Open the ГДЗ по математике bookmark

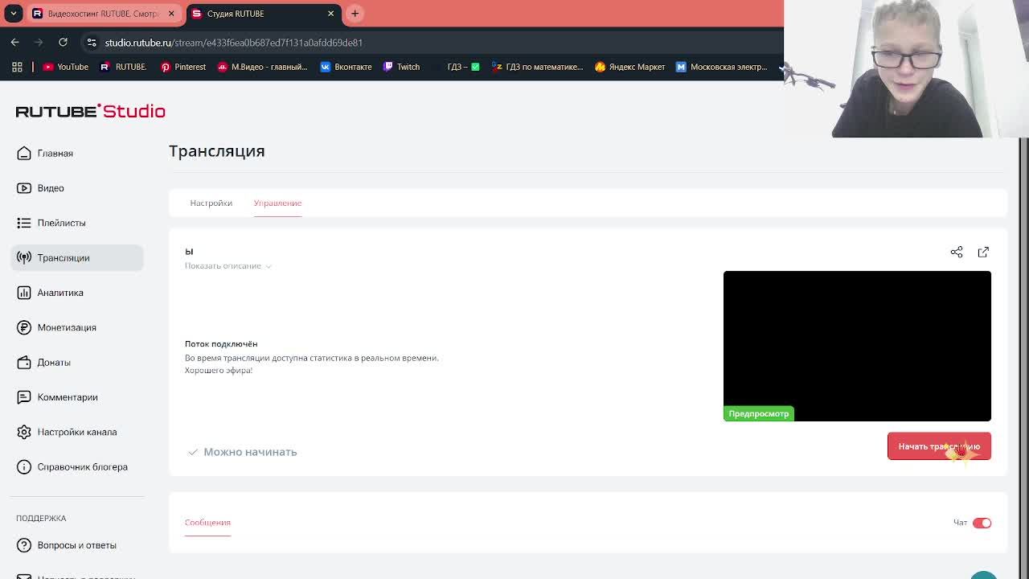537,67
